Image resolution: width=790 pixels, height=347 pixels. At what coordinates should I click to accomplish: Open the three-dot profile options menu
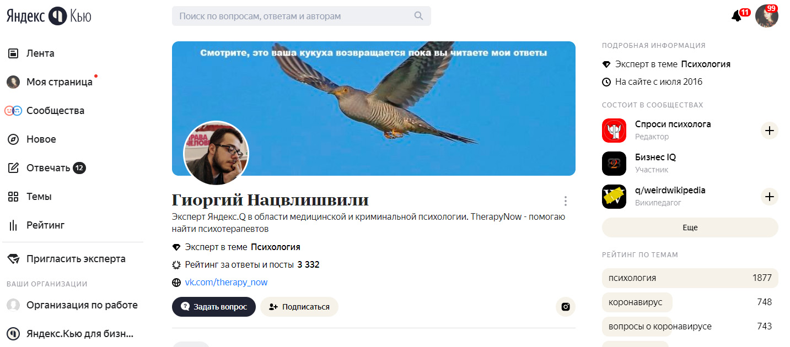point(565,201)
